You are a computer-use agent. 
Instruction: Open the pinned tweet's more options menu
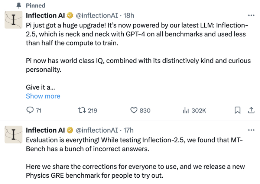(251, 16)
